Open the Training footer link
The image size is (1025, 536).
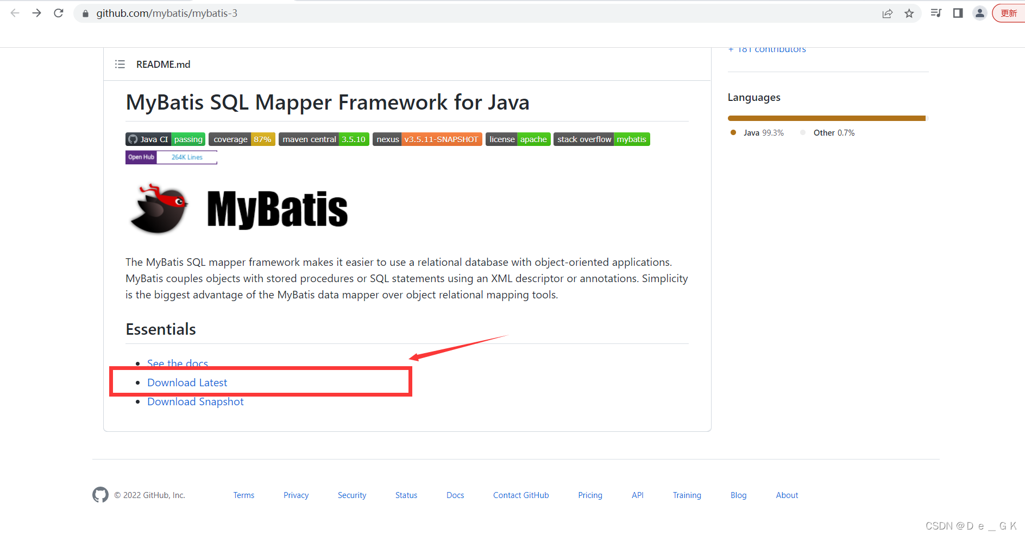coord(687,495)
